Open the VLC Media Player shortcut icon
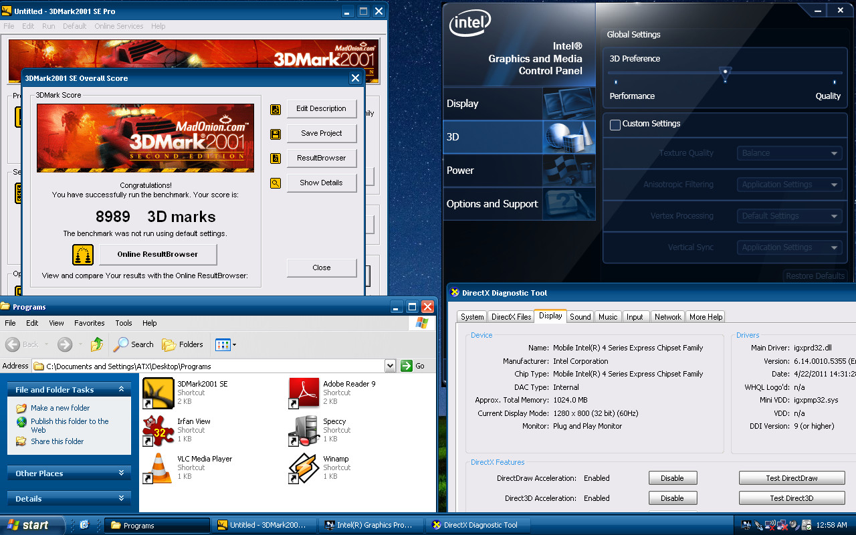Viewport: 856px width, 535px height. (158, 468)
